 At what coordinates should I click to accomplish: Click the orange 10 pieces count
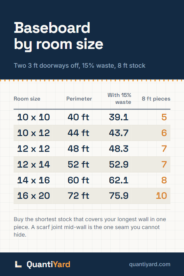pyautogui.click(x=161, y=196)
